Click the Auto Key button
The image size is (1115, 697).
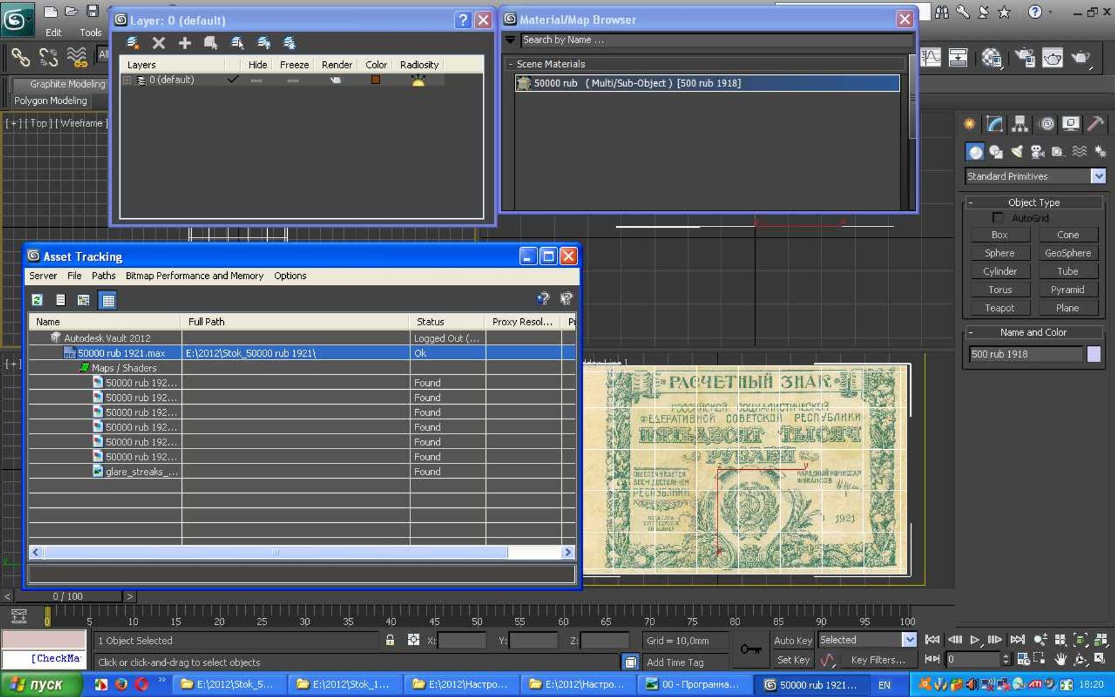click(x=792, y=641)
